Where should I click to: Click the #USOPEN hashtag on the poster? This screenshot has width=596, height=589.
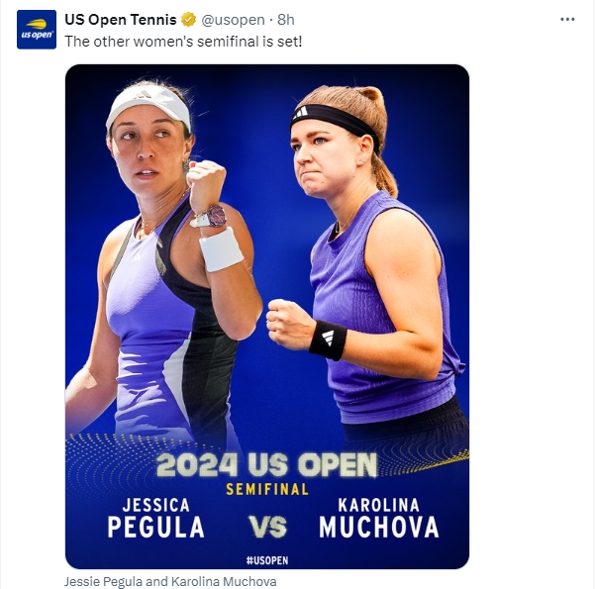tap(267, 560)
